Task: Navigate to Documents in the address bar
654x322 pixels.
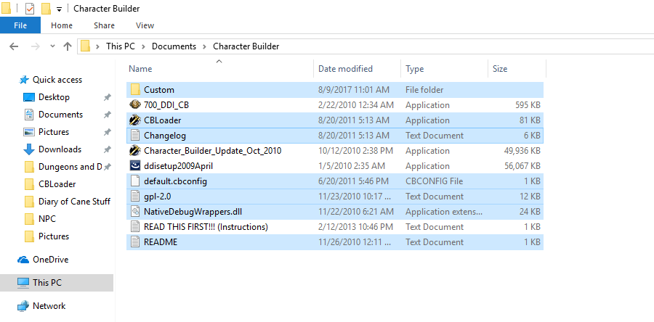Action: tap(174, 46)
